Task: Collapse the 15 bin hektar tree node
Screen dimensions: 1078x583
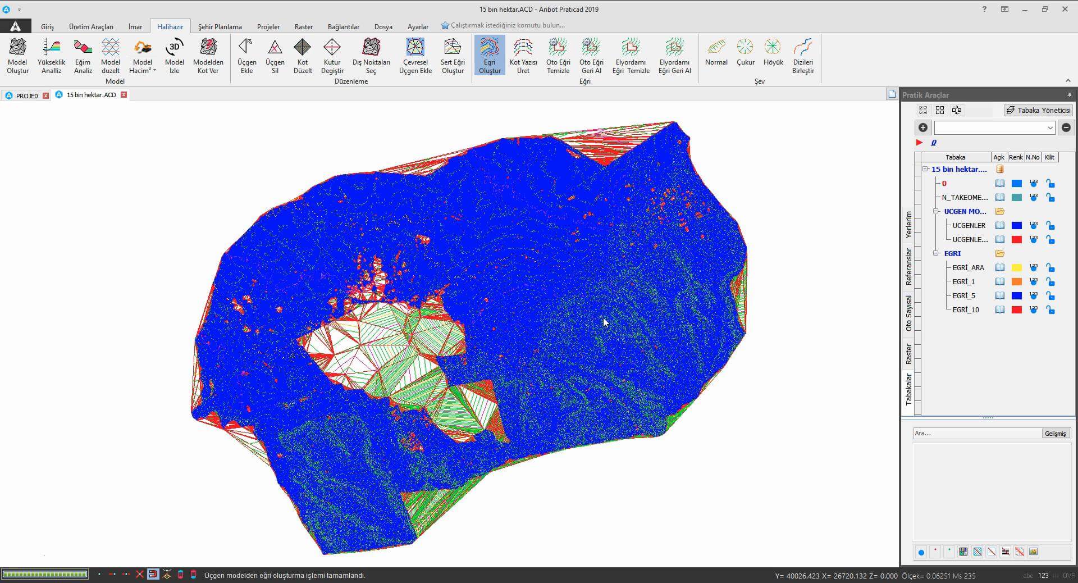Action: coord(925,168)
